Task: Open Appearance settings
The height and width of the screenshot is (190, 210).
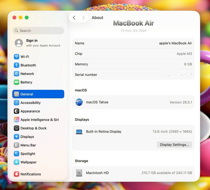Action: pos(38,111)
